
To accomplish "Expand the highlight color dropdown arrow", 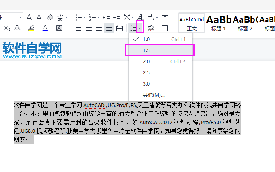I will (37, 28).
